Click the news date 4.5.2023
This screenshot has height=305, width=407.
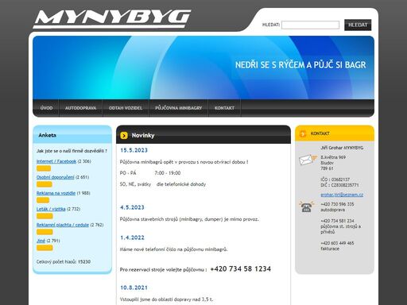132,207
